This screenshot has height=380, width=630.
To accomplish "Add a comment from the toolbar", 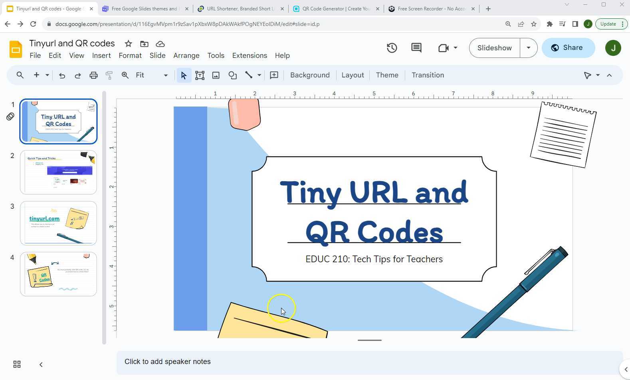I will coord(274,75).
